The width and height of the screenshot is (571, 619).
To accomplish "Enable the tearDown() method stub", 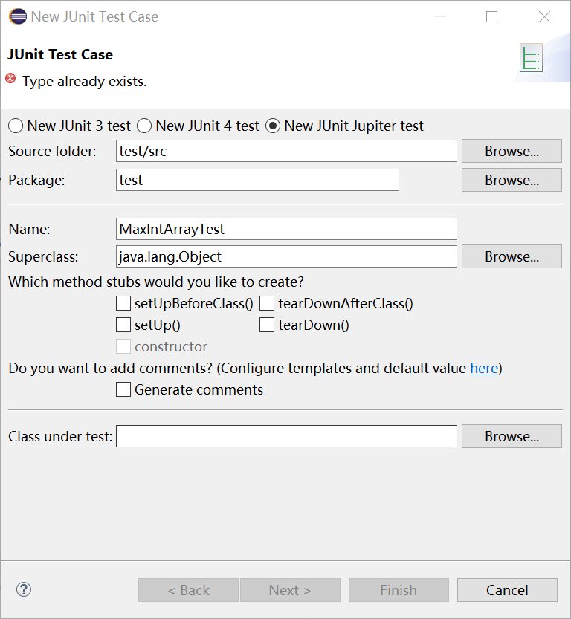I will pos(267,325).
